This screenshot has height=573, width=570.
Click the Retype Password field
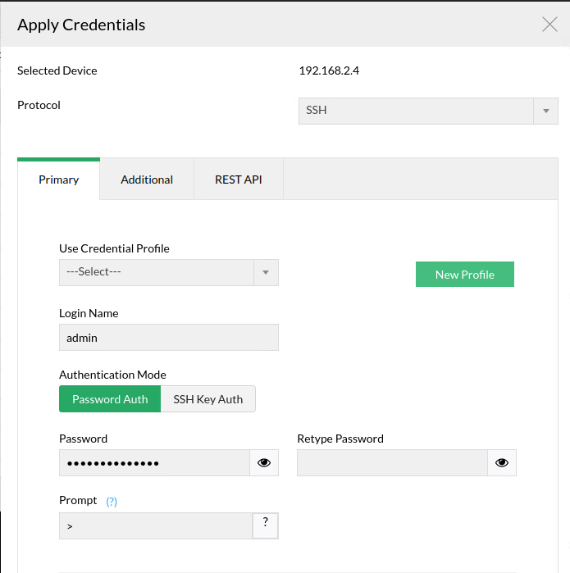pyautogui.click(x=392, y=463)
